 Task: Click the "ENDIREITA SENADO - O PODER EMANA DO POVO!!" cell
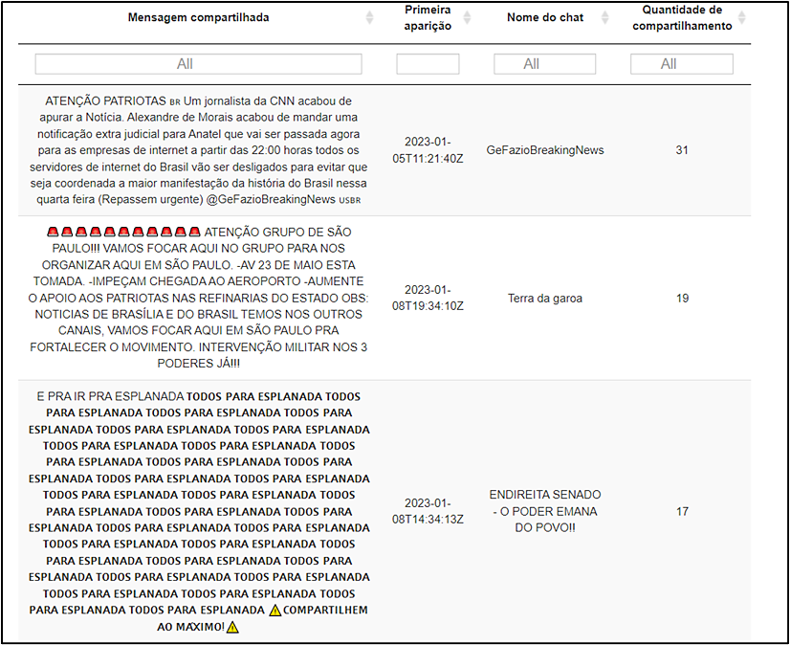coord(544,511)
